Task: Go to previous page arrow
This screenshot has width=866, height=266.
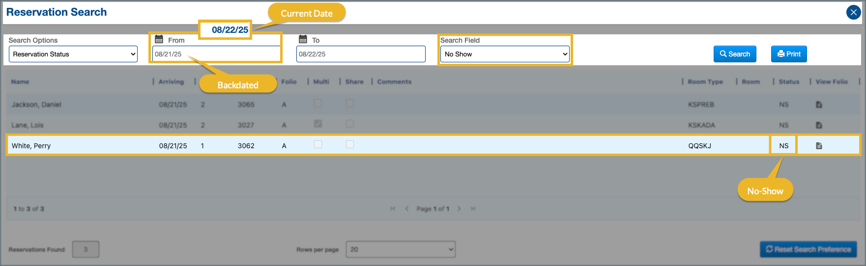Action: click(x=407, y=209)
